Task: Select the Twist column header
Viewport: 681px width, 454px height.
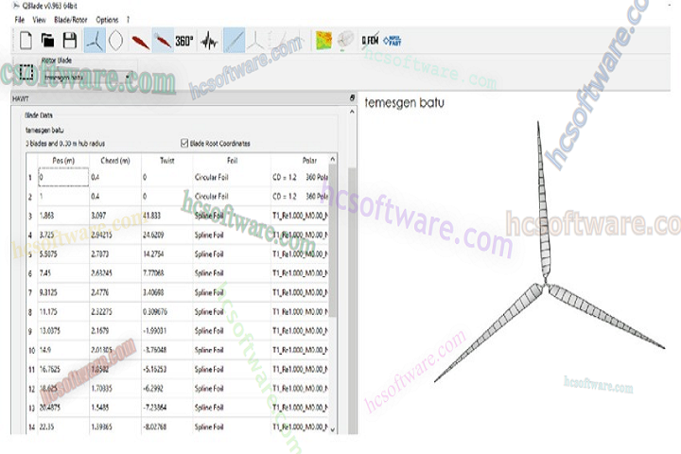Action: 167,160
